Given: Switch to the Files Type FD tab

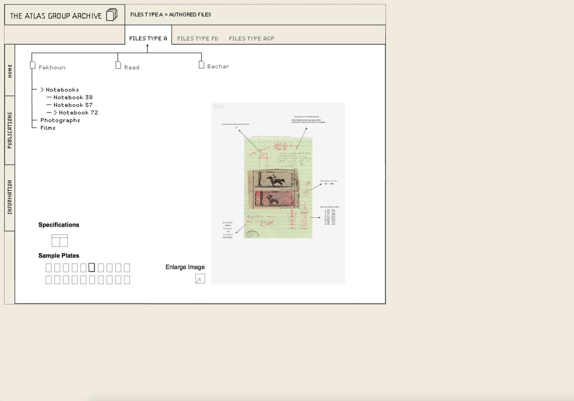Looking at the screenshot, I should tap(198, 38).
